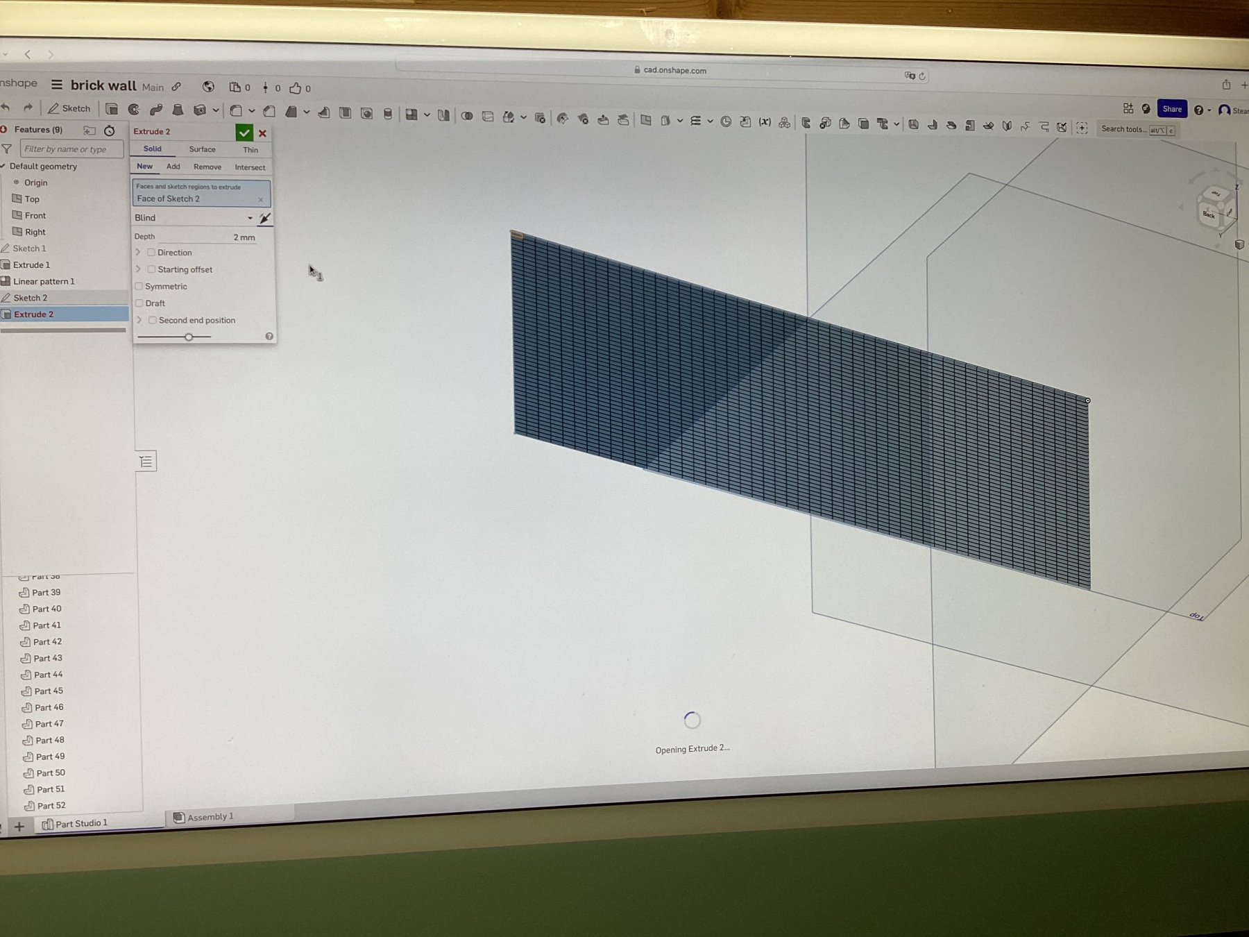Select the Revolve tool

[x=134, y=109]
